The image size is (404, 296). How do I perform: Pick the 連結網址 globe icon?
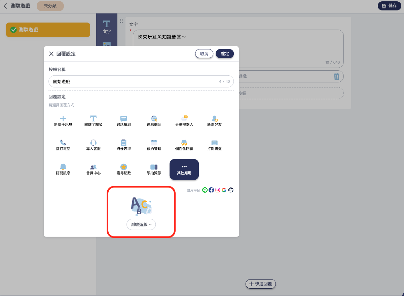[x=154, y=118]
